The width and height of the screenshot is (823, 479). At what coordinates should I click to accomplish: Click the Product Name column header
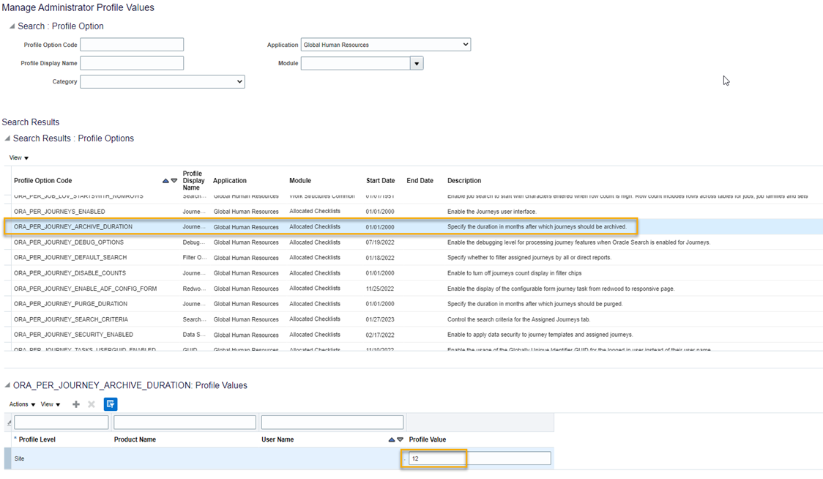pos(135,439)
